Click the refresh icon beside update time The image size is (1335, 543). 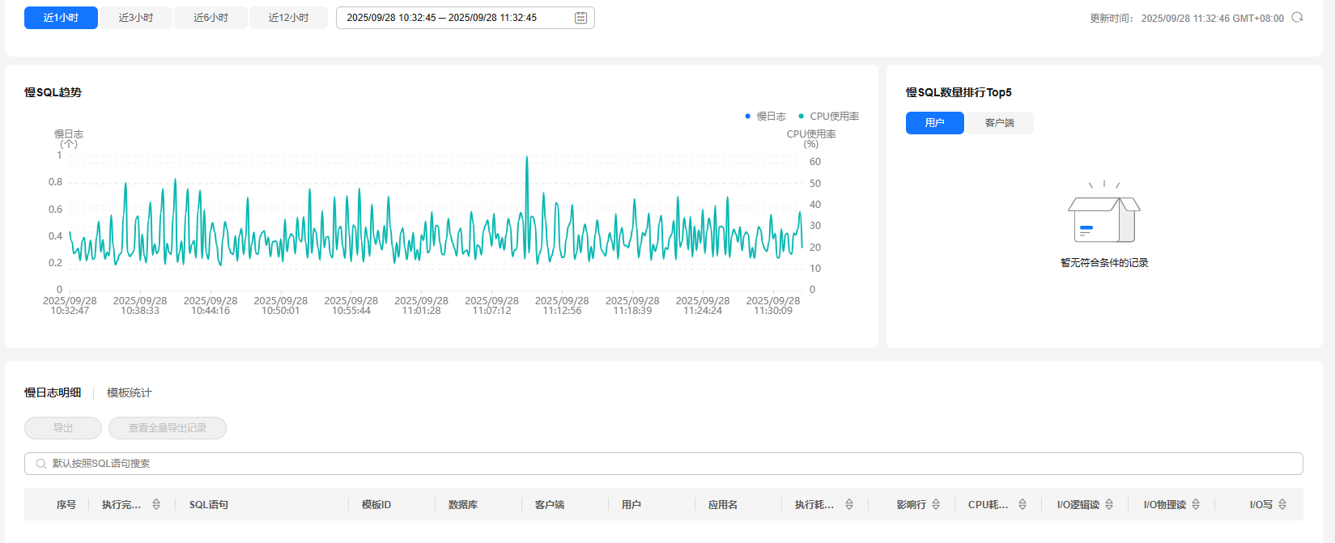pyautogui.click(x=1297, y=18)
